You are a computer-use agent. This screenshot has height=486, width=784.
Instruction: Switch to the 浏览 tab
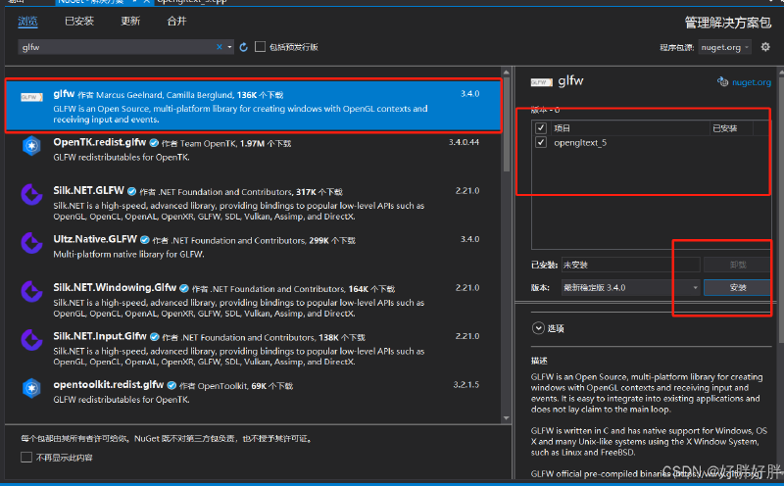(27, 21)
